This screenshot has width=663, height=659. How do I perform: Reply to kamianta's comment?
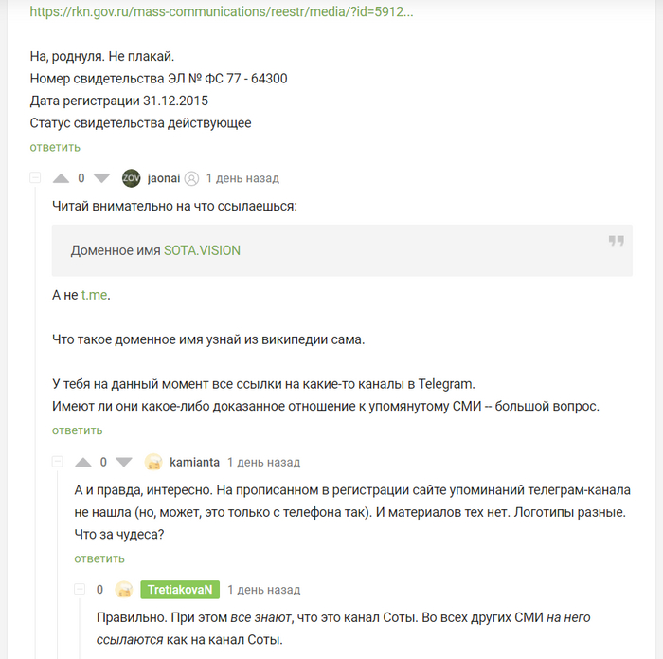click(x=99, y=558)
